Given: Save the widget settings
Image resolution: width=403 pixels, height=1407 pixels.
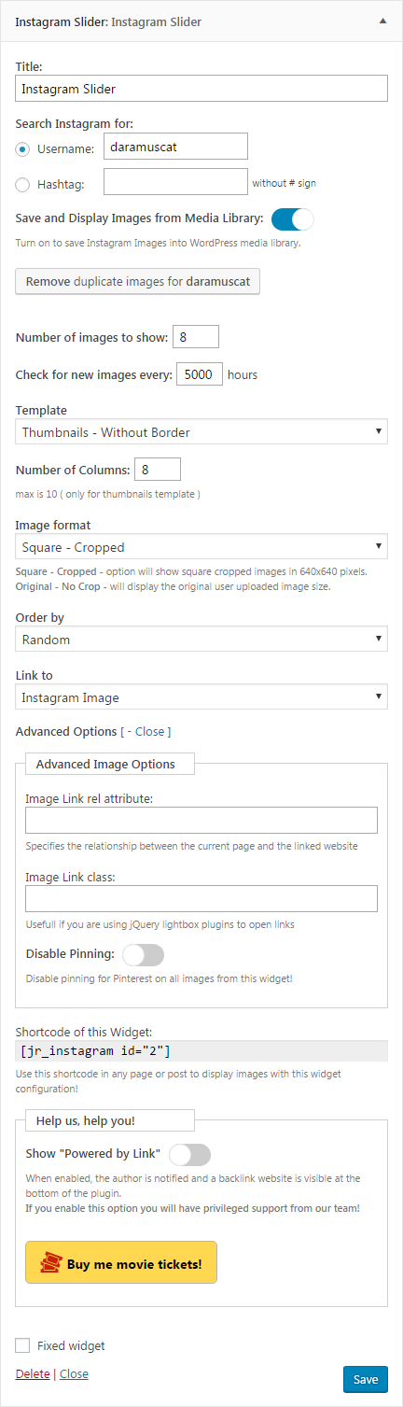Looking at the screenshot, I should pyautogui.click(x=366, y=1380).
